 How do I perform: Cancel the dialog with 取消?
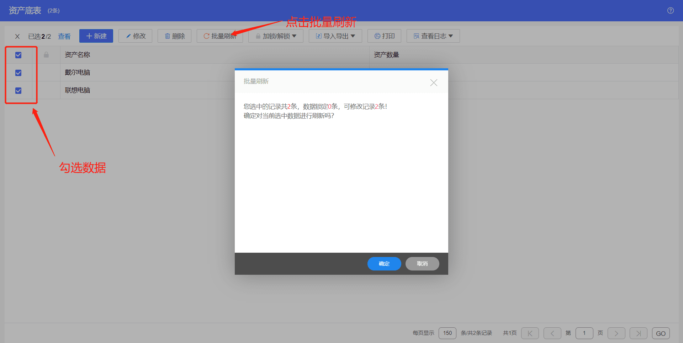[422, 264]
